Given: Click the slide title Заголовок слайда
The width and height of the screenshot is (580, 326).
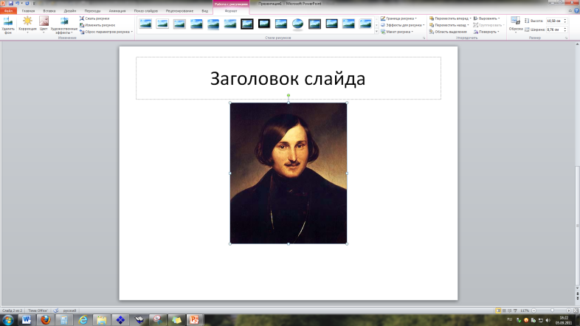Looking at the screenshot, I should [288, 79].
